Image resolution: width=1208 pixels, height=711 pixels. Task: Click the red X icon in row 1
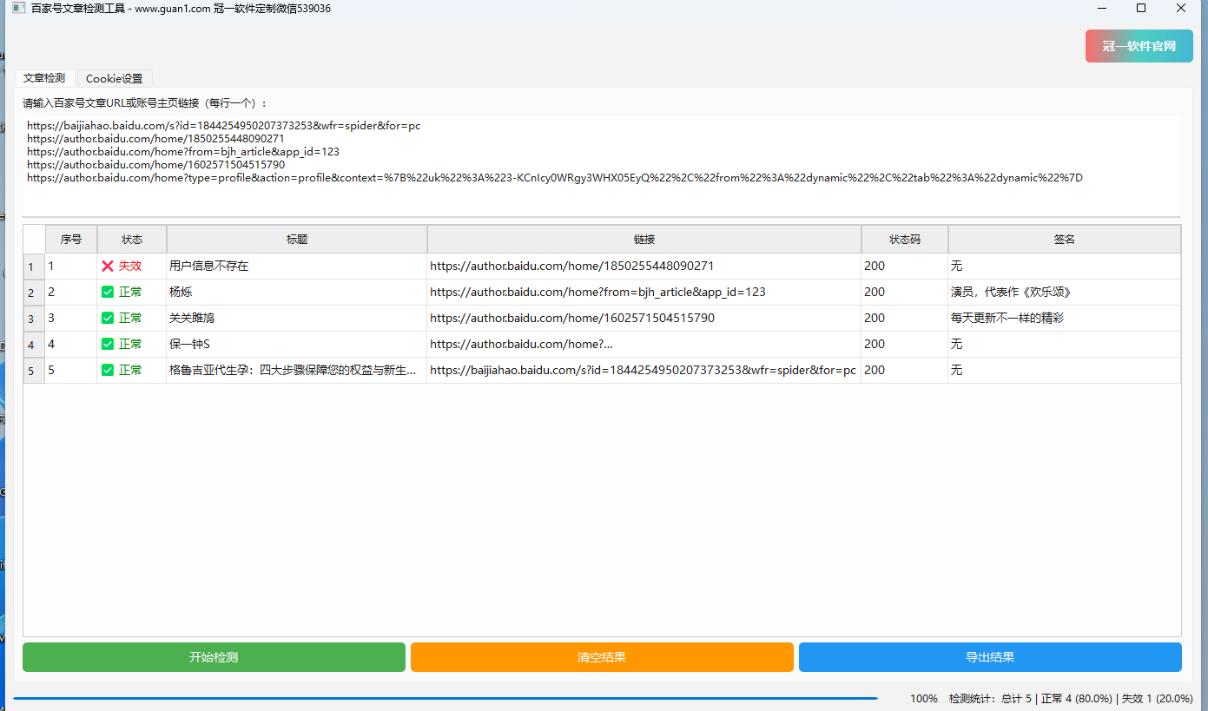point(108,266)
